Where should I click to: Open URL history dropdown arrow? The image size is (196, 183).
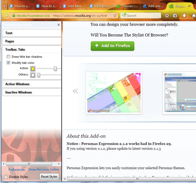111,15
